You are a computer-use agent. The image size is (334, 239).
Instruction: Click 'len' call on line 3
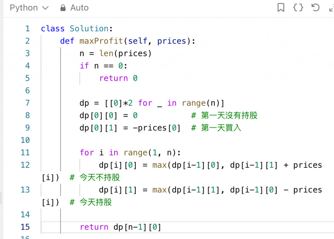106,53
